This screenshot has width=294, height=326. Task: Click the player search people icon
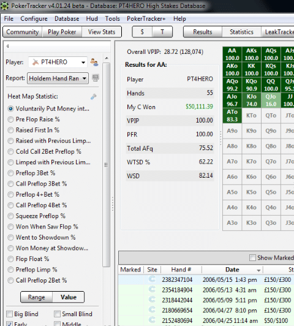[x=94, y=62]
